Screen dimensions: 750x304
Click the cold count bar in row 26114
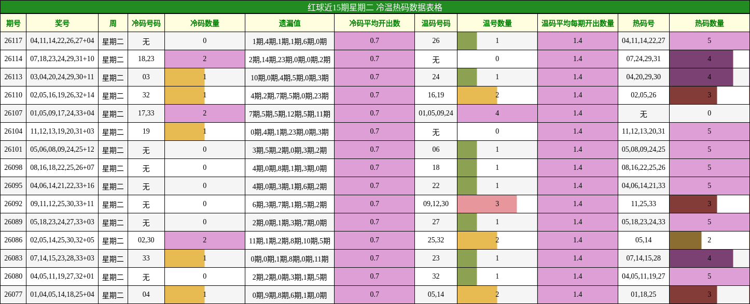pyautogui.click(x=205, y=59)
